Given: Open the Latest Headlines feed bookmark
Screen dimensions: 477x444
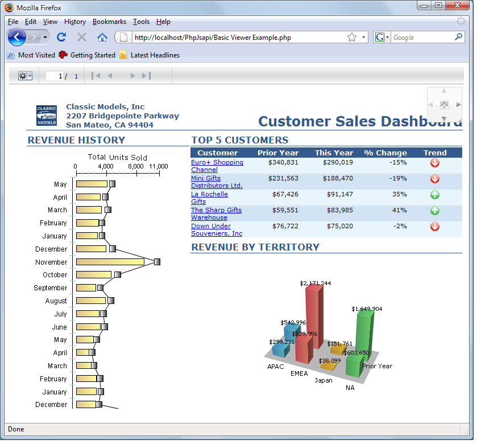Looking at the screenshot, I should pyautogui.click(x=150, y=55).
